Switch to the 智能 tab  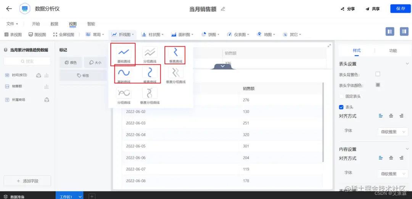coord(91,24)
